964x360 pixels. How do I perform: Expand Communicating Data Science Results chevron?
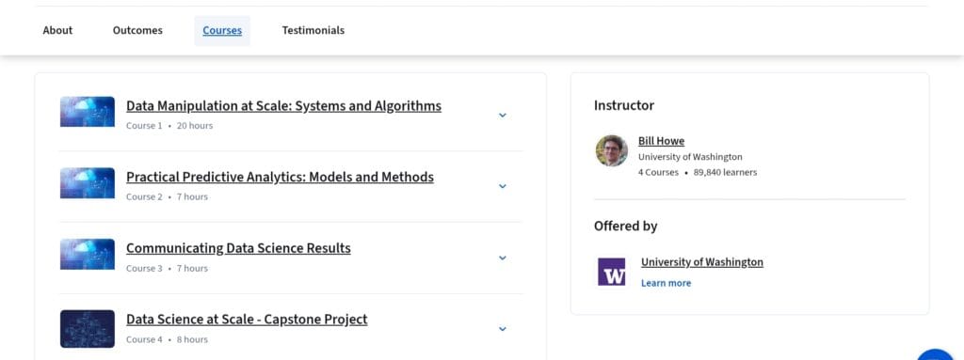click(503, 258)
